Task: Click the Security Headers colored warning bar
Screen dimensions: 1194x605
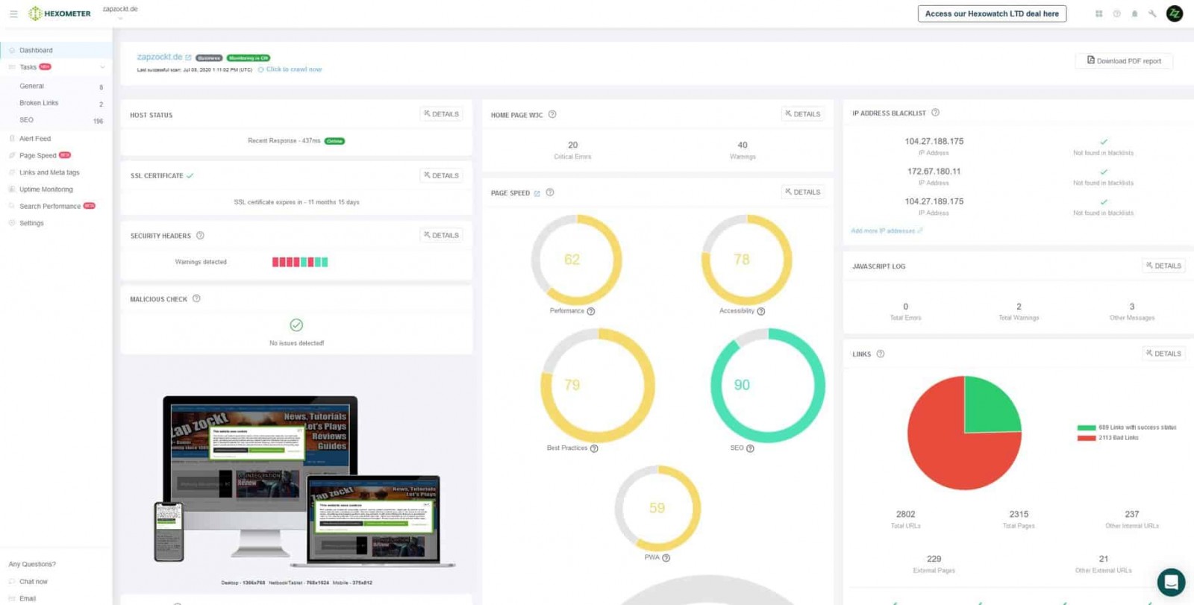Action: click(x=300, y=262)
